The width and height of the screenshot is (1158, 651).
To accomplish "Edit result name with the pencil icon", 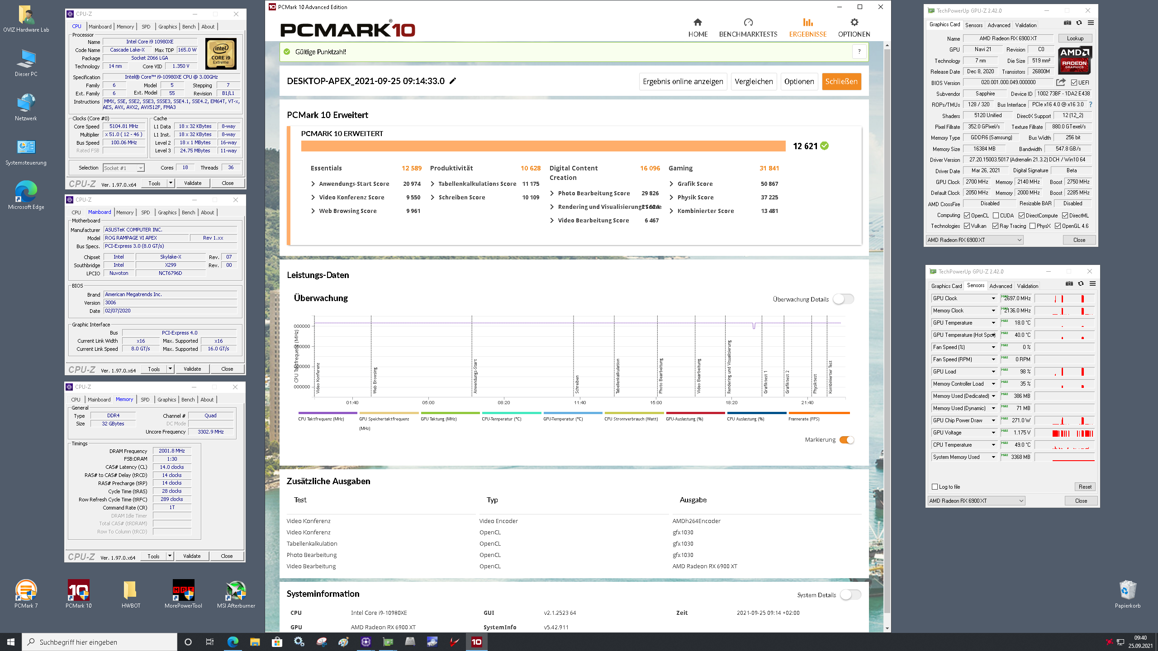I will pyautogui.click(x=453, y=81).
